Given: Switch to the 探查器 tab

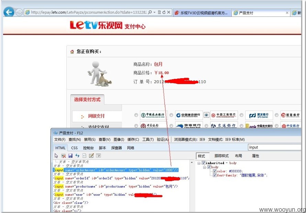Looking at the screenshot, I should click(x=116, y=148).
